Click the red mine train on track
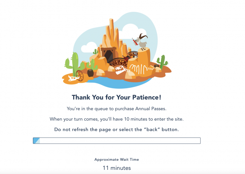 [x=126, y=58]
